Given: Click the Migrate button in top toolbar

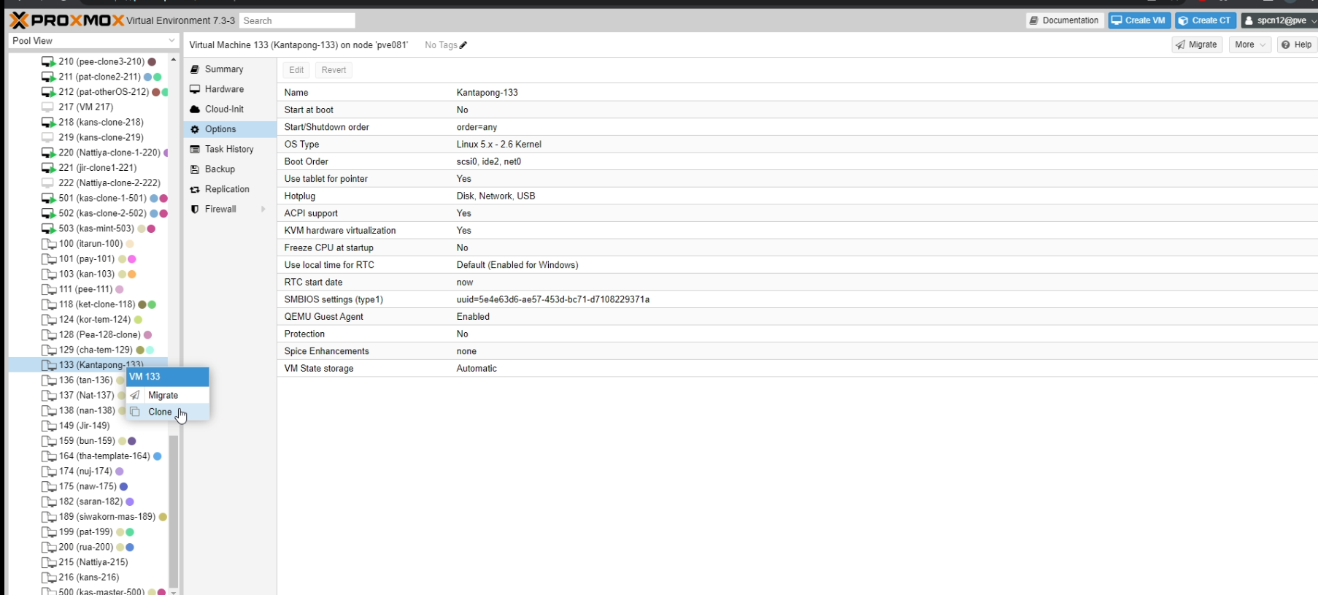Looking at the screenshot, I should tap(1197, 45).
